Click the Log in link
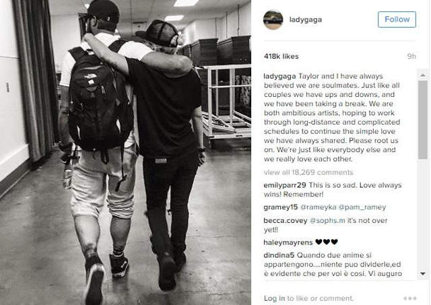This screenshot has height=305, width=431. [274, 298]
